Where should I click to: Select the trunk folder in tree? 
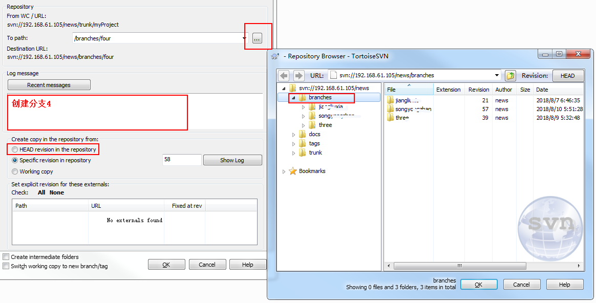point(315,153)
